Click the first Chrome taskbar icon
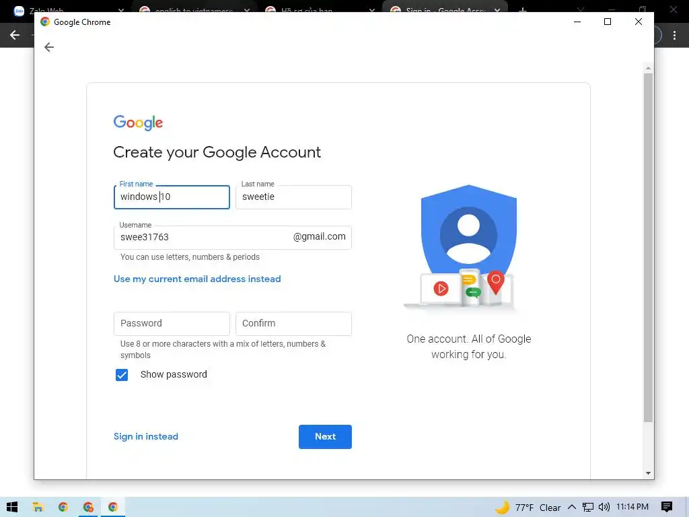The height and width of the screenshot is (517, 689). click(63, 507)
